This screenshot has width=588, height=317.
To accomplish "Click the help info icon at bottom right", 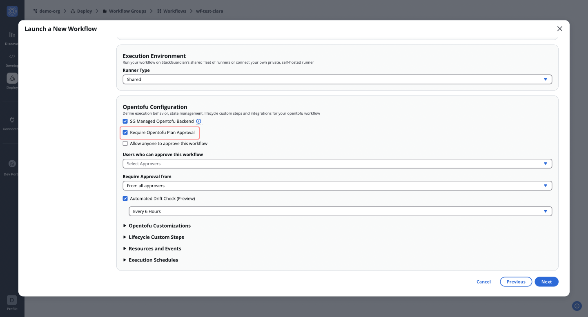I will point(577,306).
